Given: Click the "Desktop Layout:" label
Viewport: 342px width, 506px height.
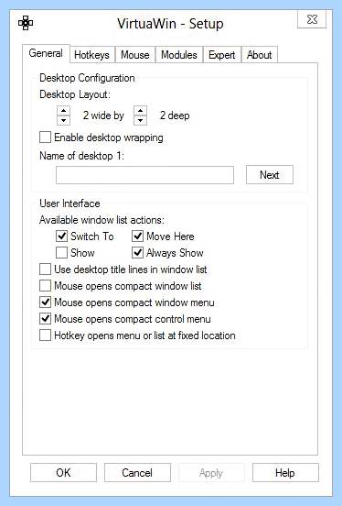Looking at the screenshot, I should [75, 94].
